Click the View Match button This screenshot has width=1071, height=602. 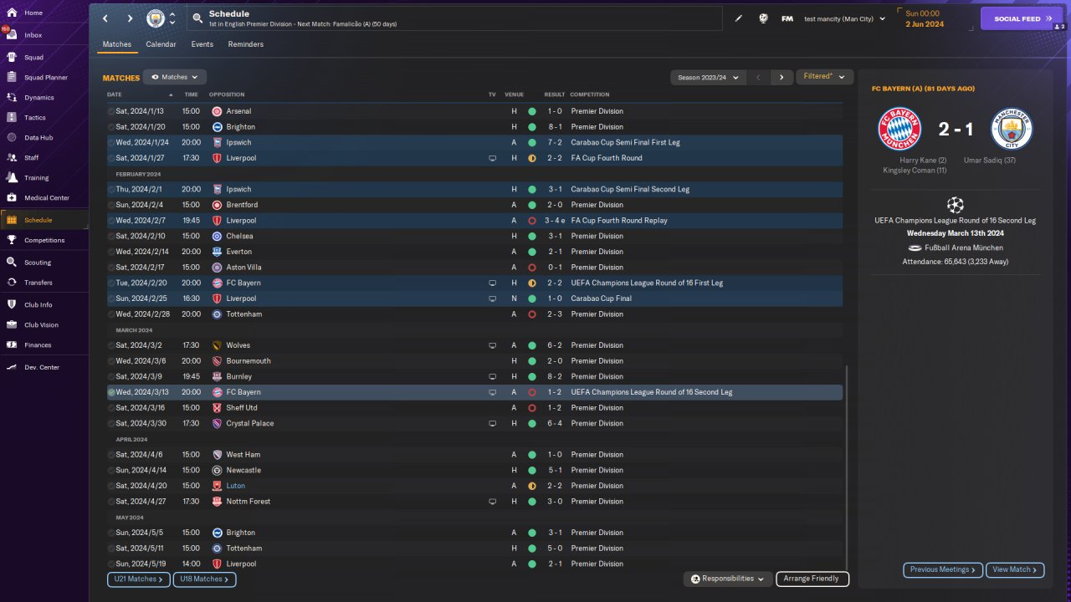tap(1015, 569)
